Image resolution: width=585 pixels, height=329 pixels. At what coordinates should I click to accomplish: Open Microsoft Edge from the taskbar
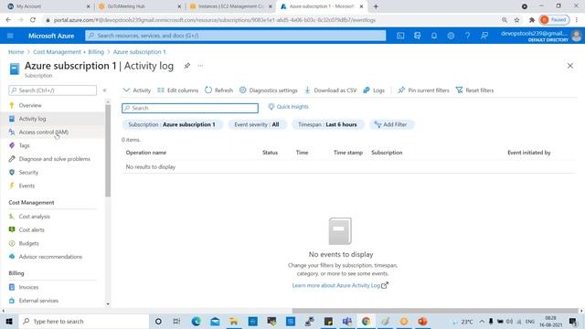coord(196,321)
